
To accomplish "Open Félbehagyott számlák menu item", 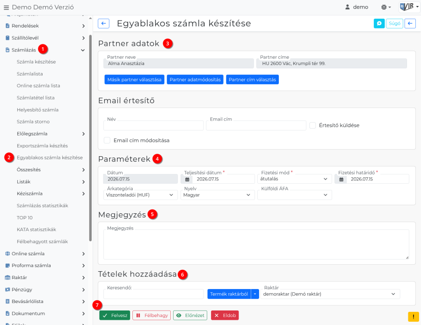I will [43, 242].
